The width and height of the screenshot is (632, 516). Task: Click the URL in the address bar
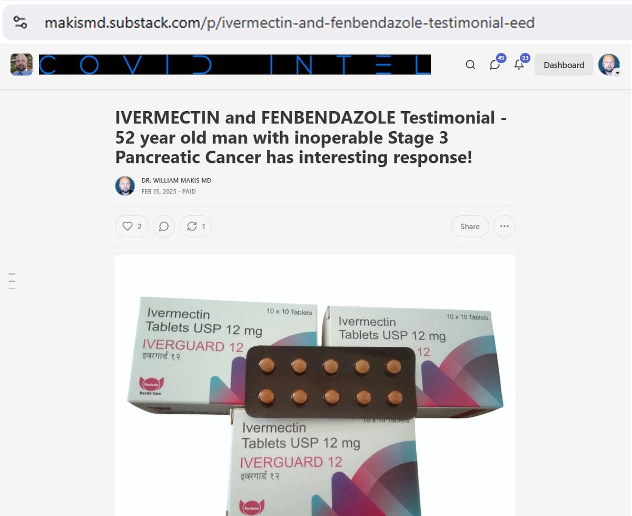pyautogui.click(x=290, y=23)
